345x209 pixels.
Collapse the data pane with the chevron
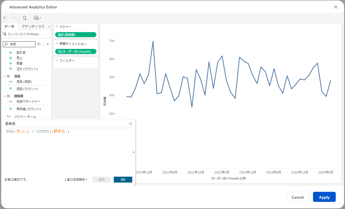tap(49, 27)
